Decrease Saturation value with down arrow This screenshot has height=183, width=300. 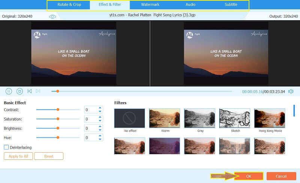pyautogui.click(x=100, y=121)
